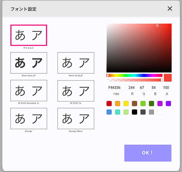Pick the violet preset color swatch

tap(168, 104)
